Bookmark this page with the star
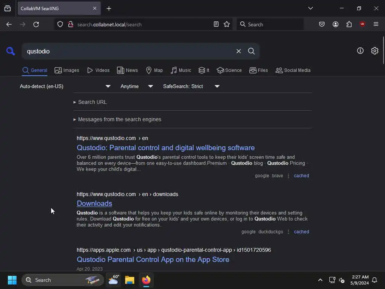The image size is (385, 289). (x=227, y=24)
